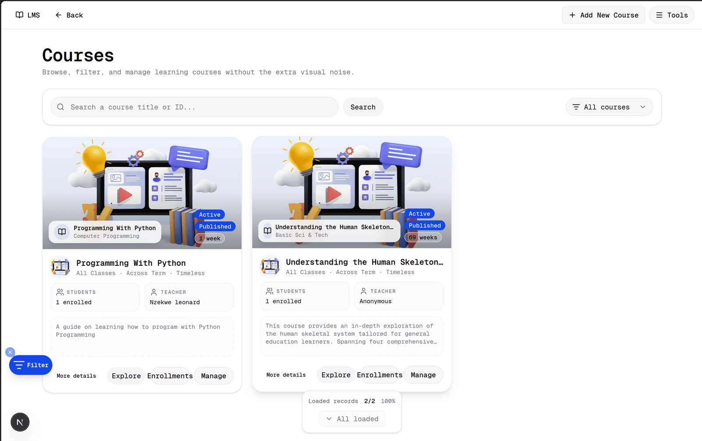Click Computer Programming category label
The width and height of the screenshot is (702, 441).
[x=106, y=236]
